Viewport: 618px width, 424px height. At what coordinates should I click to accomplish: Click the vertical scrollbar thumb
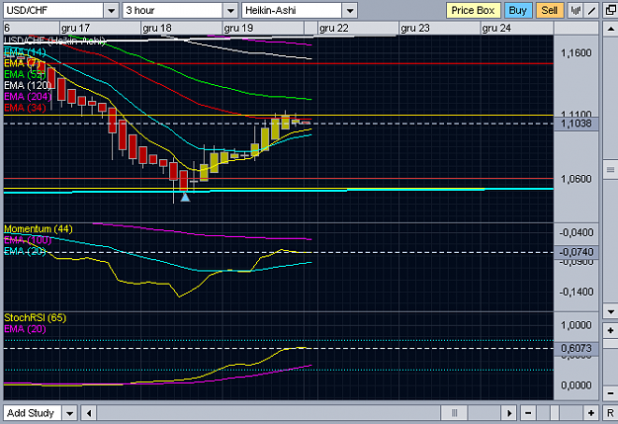tap(610, 170)
